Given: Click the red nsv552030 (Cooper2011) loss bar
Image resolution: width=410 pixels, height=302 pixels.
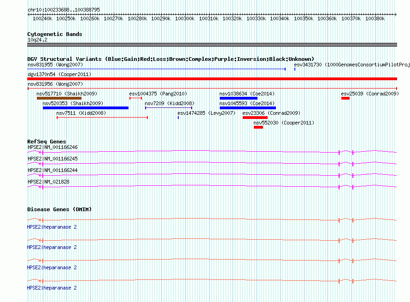Looking at the screenshot, I should 258,127.
